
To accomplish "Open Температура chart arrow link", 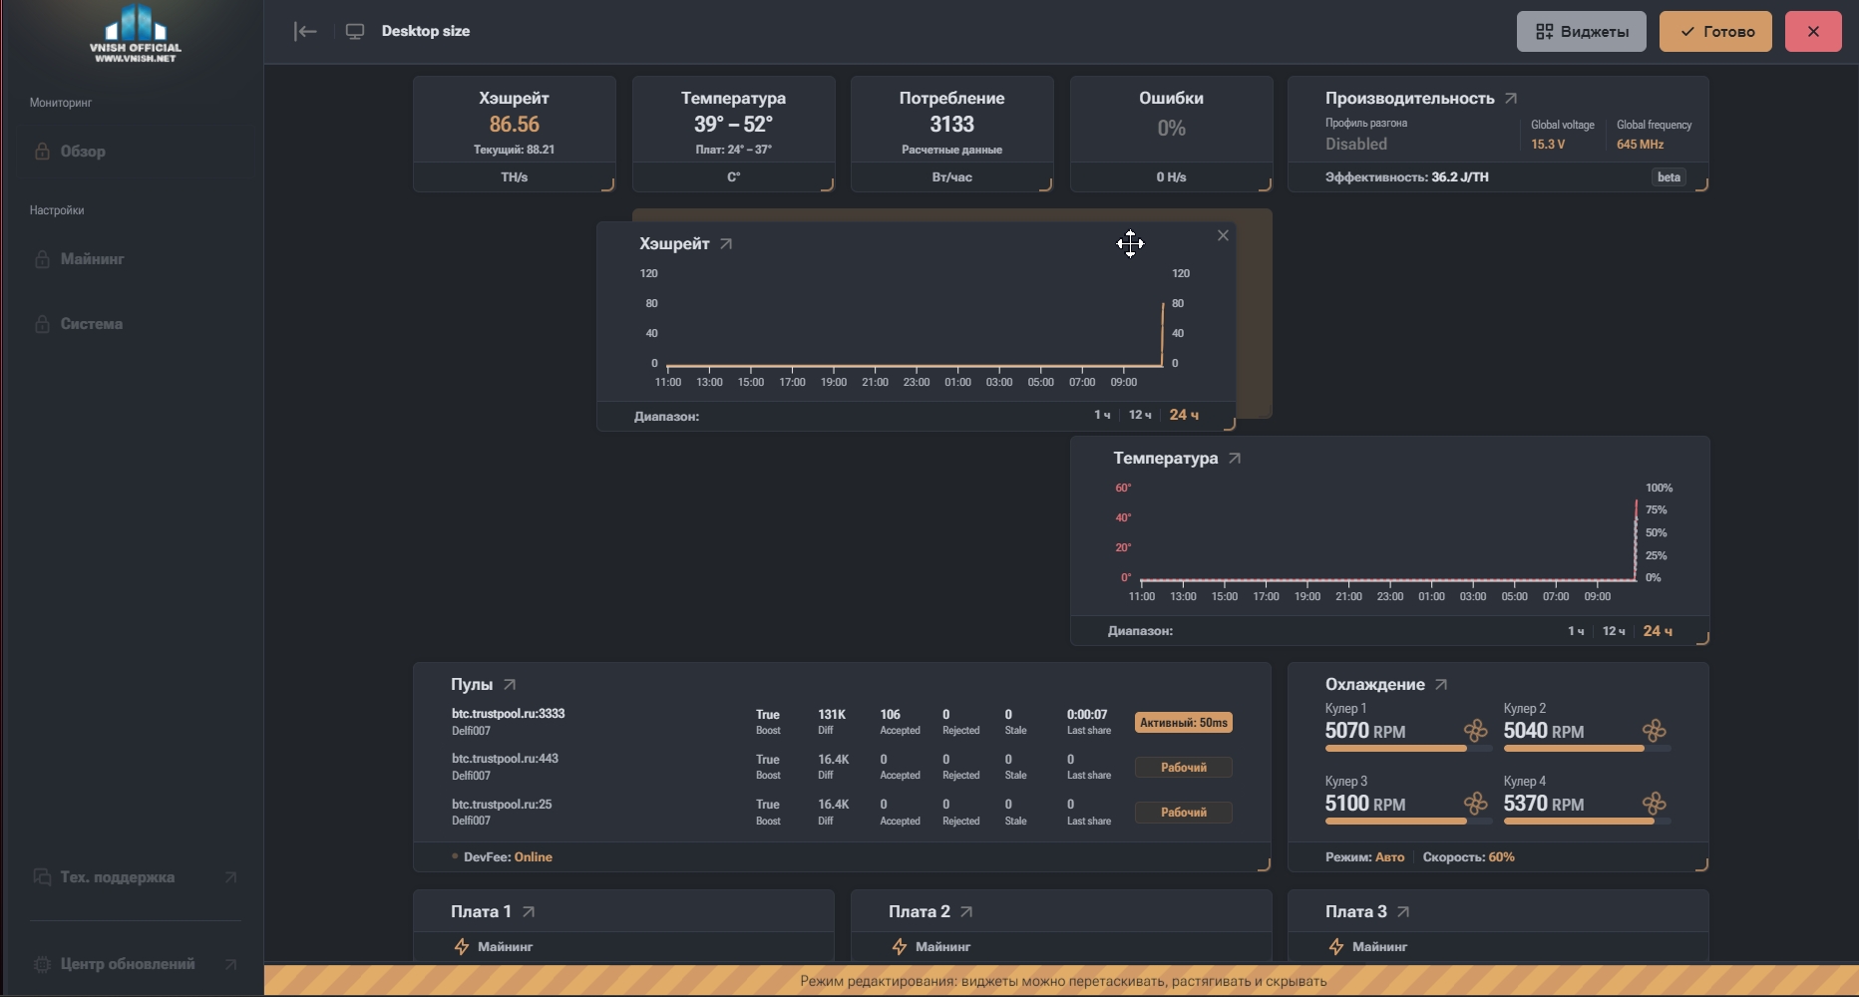I will [x=1235, y=458].
